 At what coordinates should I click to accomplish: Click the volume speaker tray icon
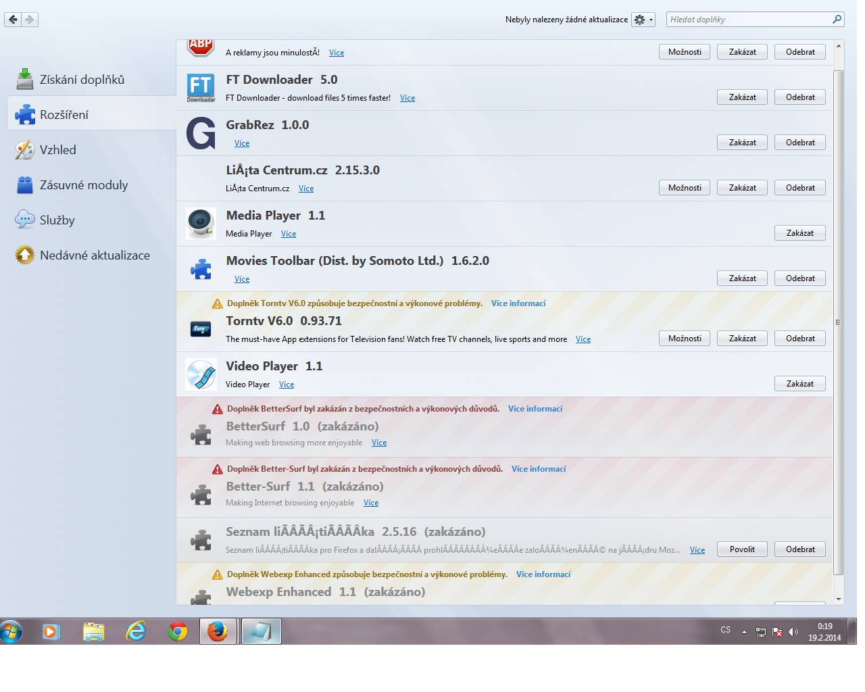click(793, 632)
